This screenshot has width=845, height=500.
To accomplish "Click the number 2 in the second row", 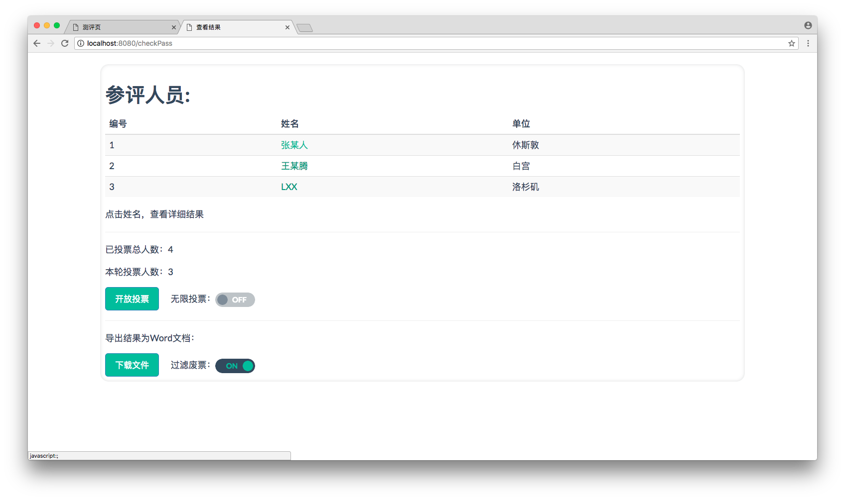I will (x=112, y=166).
